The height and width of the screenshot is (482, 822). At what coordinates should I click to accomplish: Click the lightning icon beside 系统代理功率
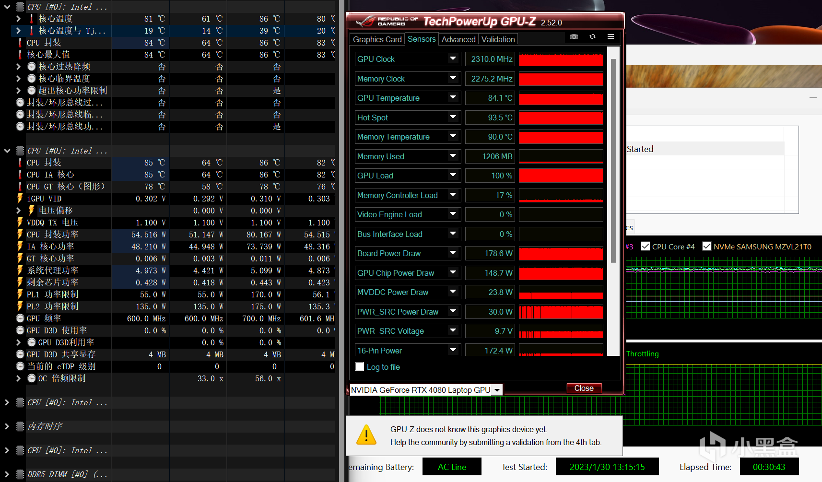20,270
